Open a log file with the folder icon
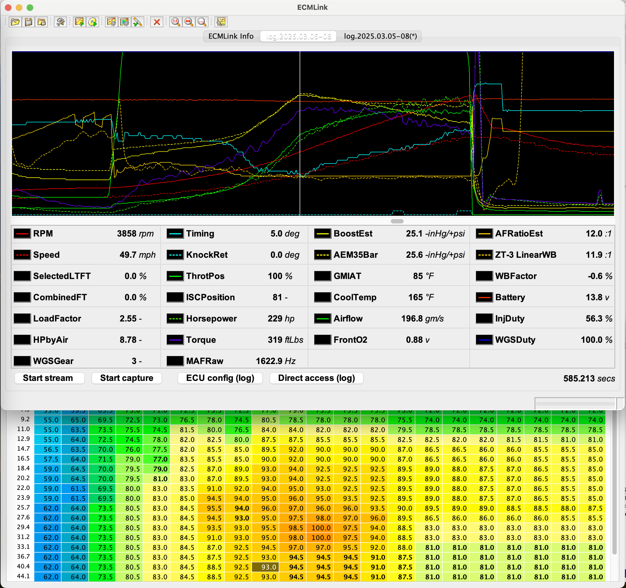 point(15,22)
